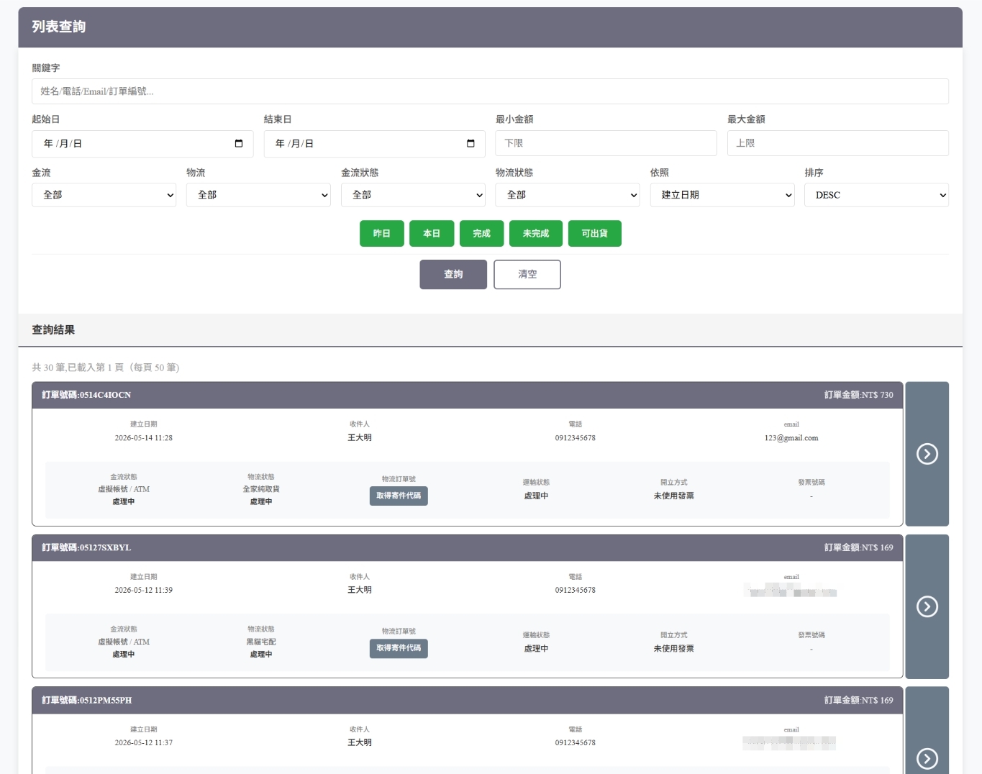This screenshot has height=774, width=982.
Task: Click the date 2026-05-14 11:28
Action: 144,437
